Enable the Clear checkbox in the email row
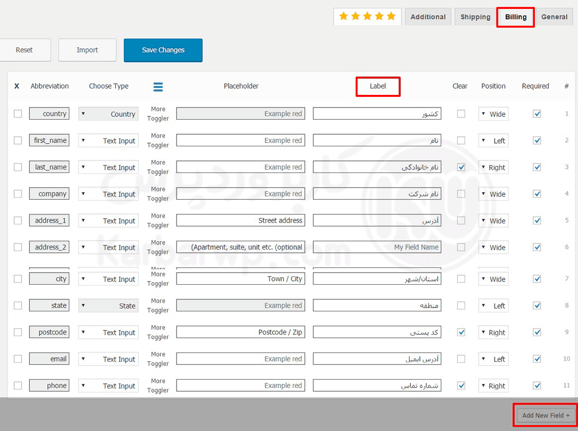This screenshot has width=578, height=431. 461,359
